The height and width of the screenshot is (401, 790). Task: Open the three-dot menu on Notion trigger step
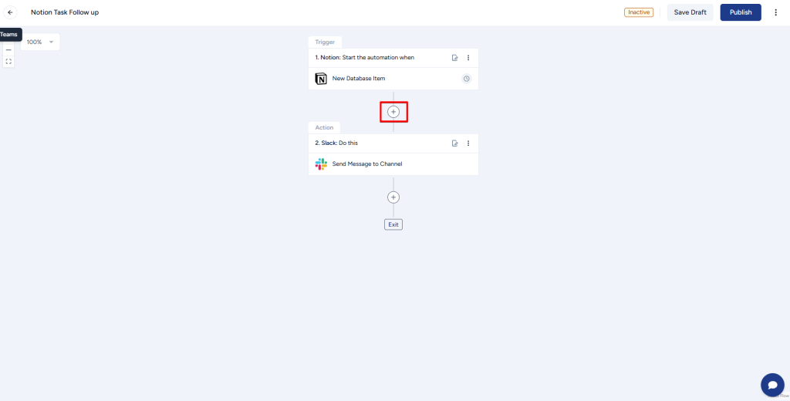(x=468, y=58)
